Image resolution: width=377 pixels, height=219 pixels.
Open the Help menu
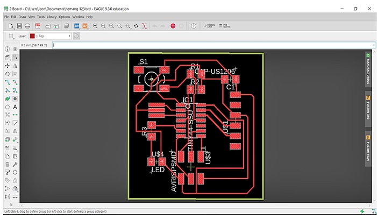[89, 17]
